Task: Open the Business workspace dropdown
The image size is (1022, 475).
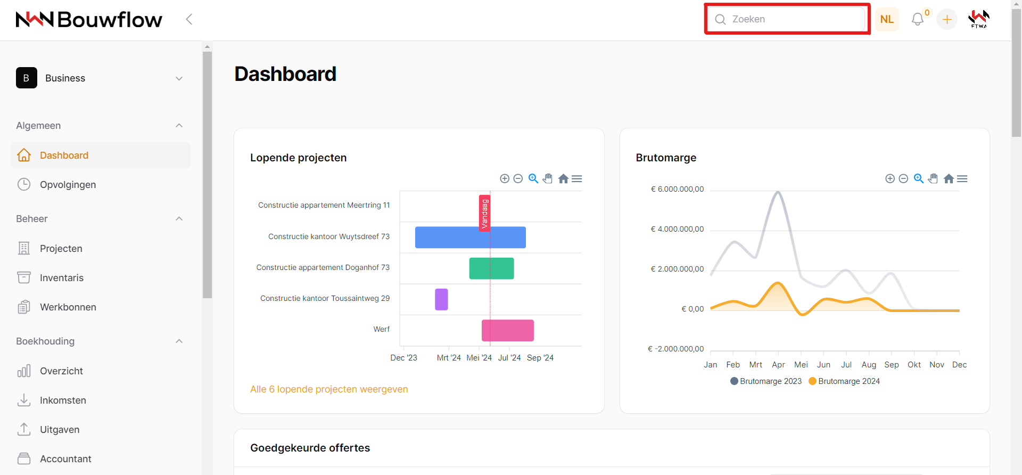Action: point(100,78)
